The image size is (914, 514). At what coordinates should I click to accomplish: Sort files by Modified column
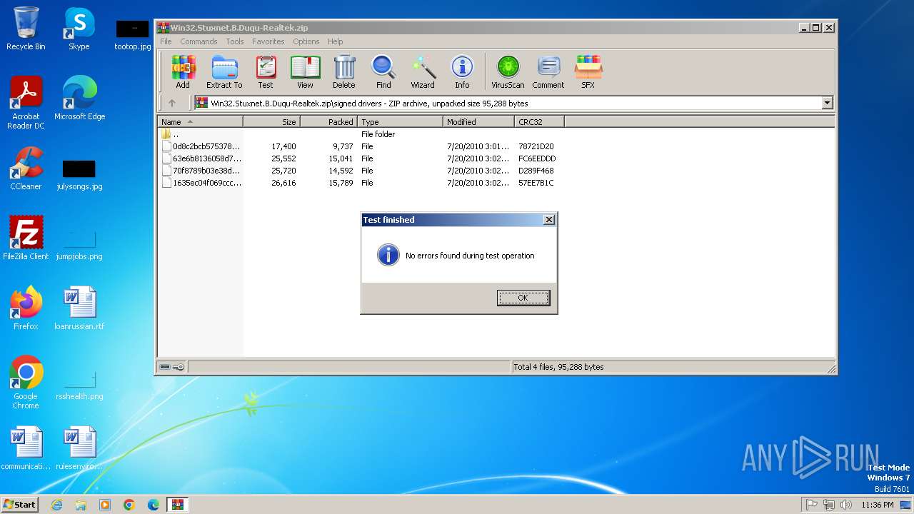479,122
